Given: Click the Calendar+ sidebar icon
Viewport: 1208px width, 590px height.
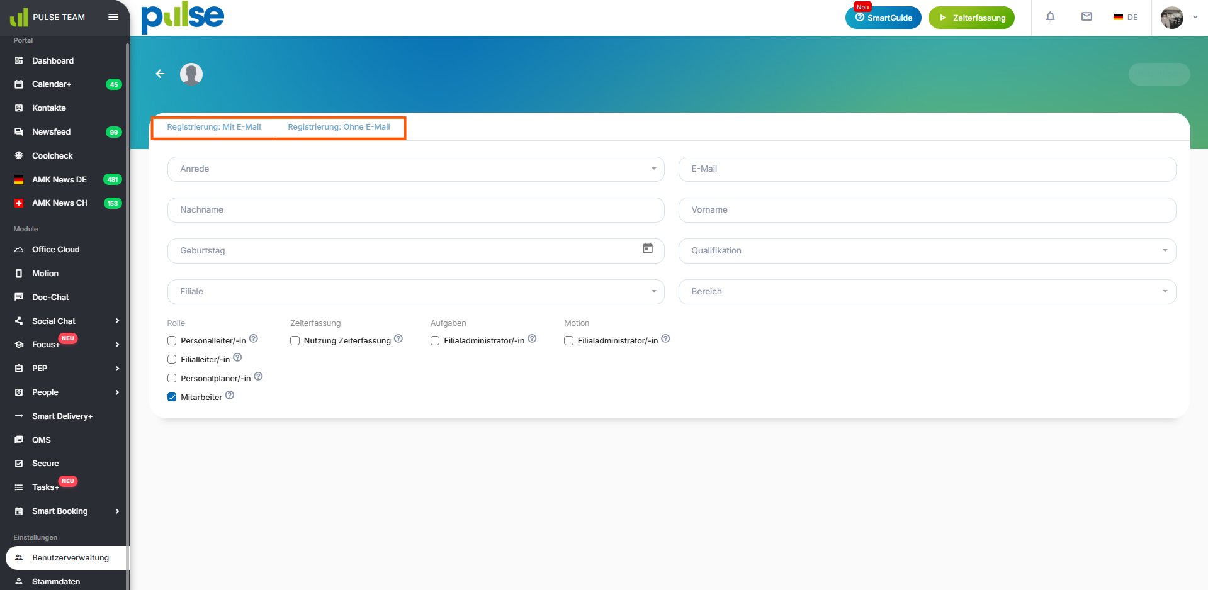Looking at the screenshot, I should pos(19,84).
